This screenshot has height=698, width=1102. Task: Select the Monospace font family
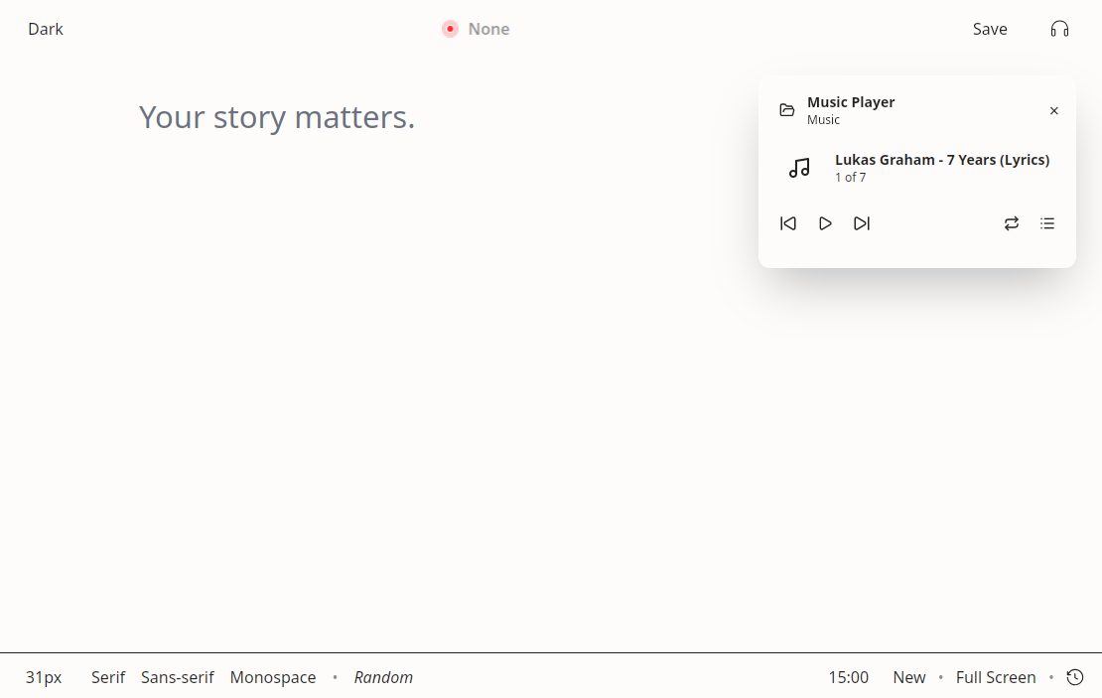273,677
